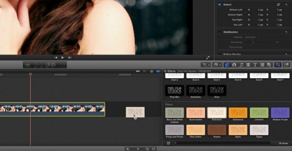
Task: Toggle timeline audio skimming
Action: click(144, 71)
